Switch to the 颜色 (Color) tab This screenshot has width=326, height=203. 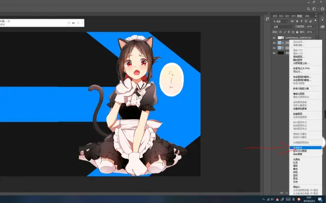293,16
